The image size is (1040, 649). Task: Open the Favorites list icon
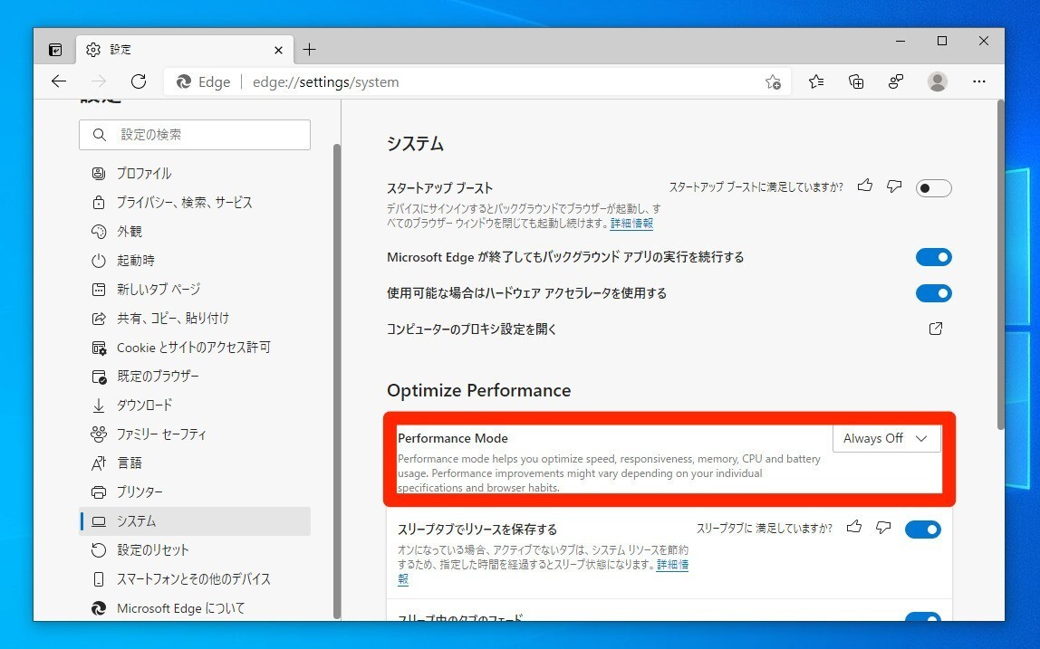coord(816,81)
